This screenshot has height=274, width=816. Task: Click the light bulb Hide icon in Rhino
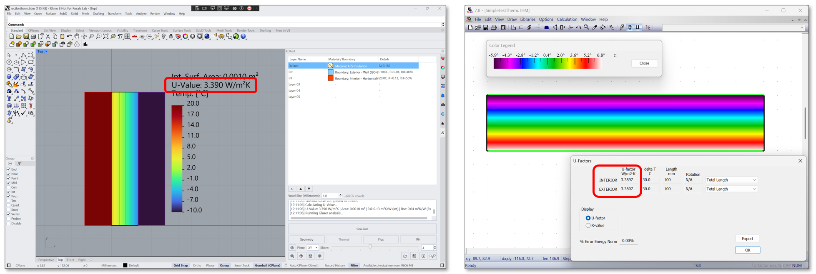[x=163, y=36]
